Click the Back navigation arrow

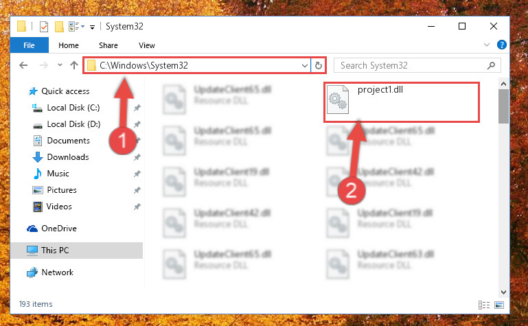(23, 65)
